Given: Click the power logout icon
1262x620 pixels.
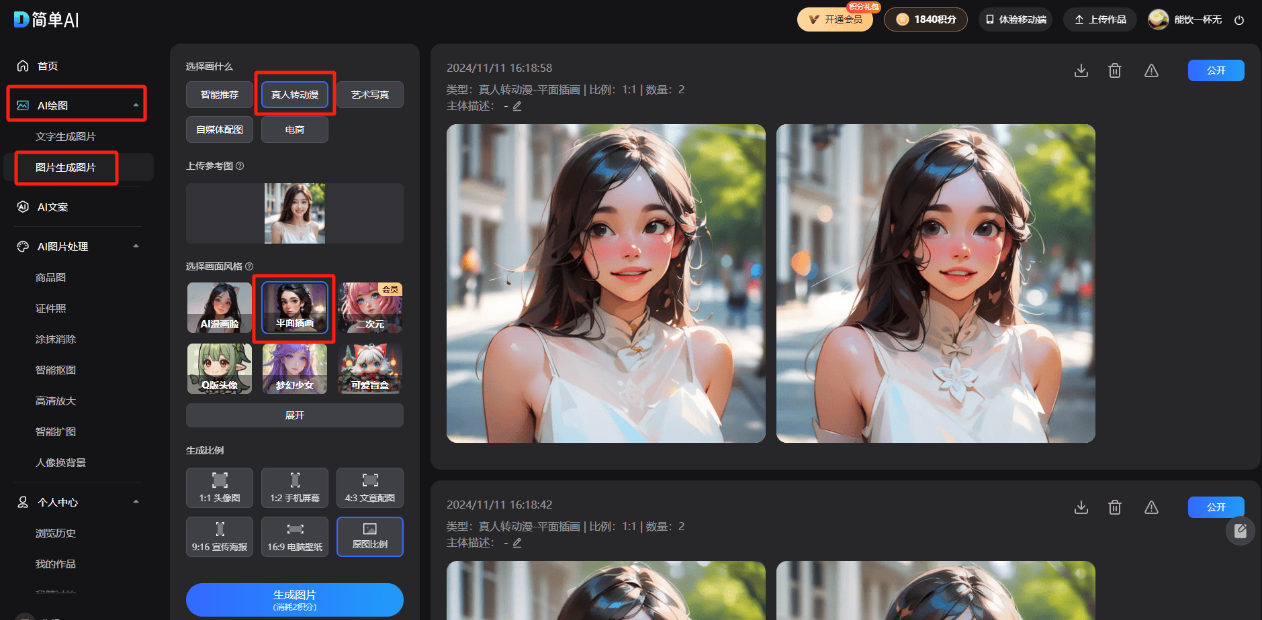Looking at the screenshot, I should [1239, 20].
